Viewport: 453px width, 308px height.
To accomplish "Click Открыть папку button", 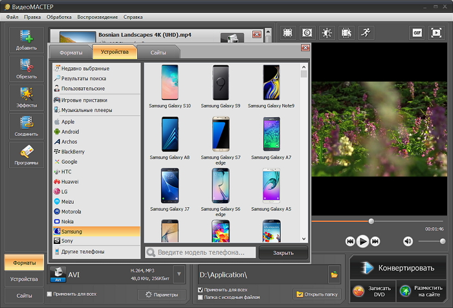I will click(316, 294).
